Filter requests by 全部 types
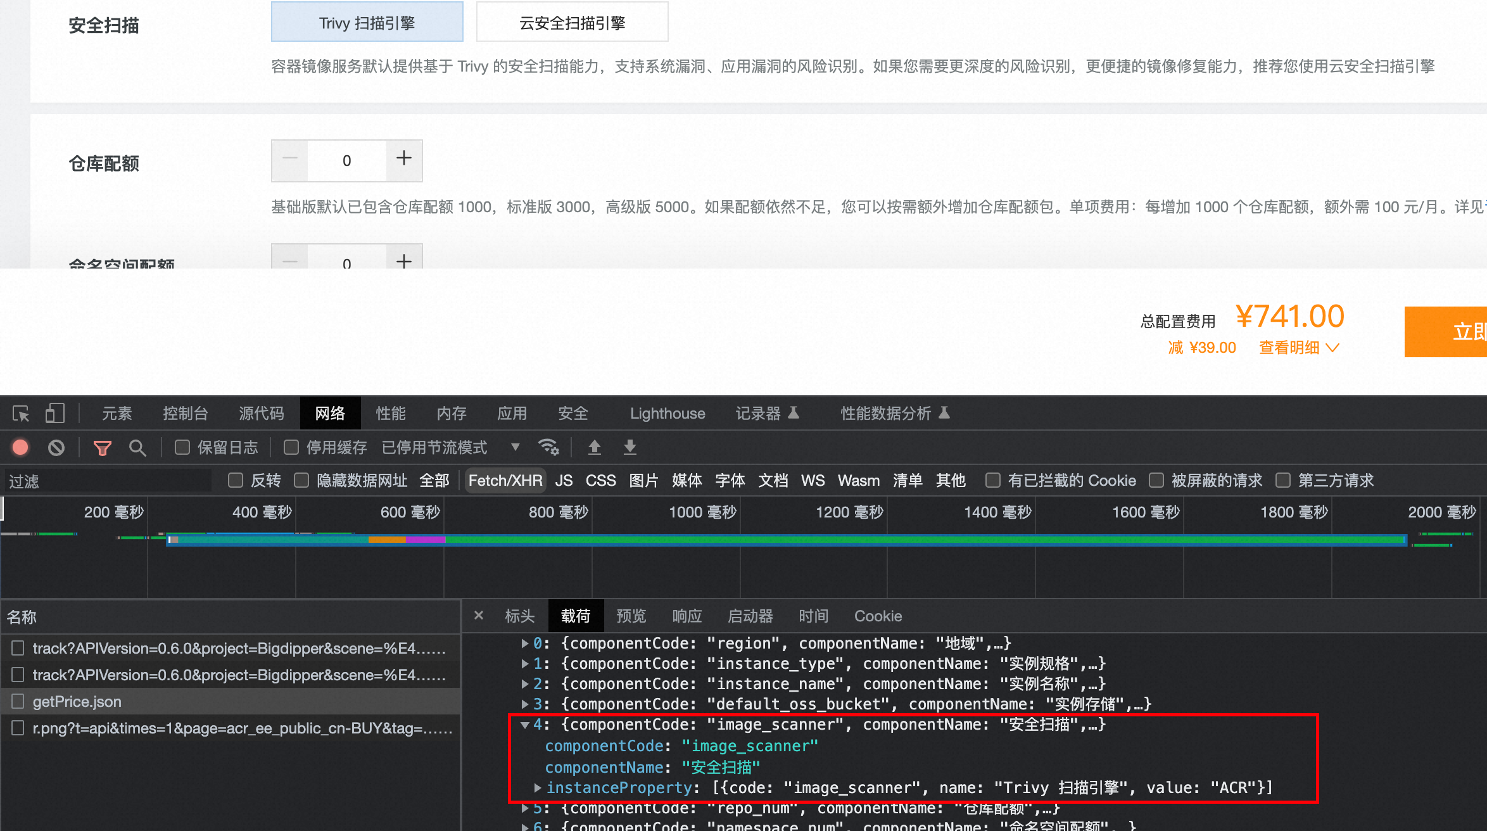Screen dimensions: 1487x831 [434, 480]
